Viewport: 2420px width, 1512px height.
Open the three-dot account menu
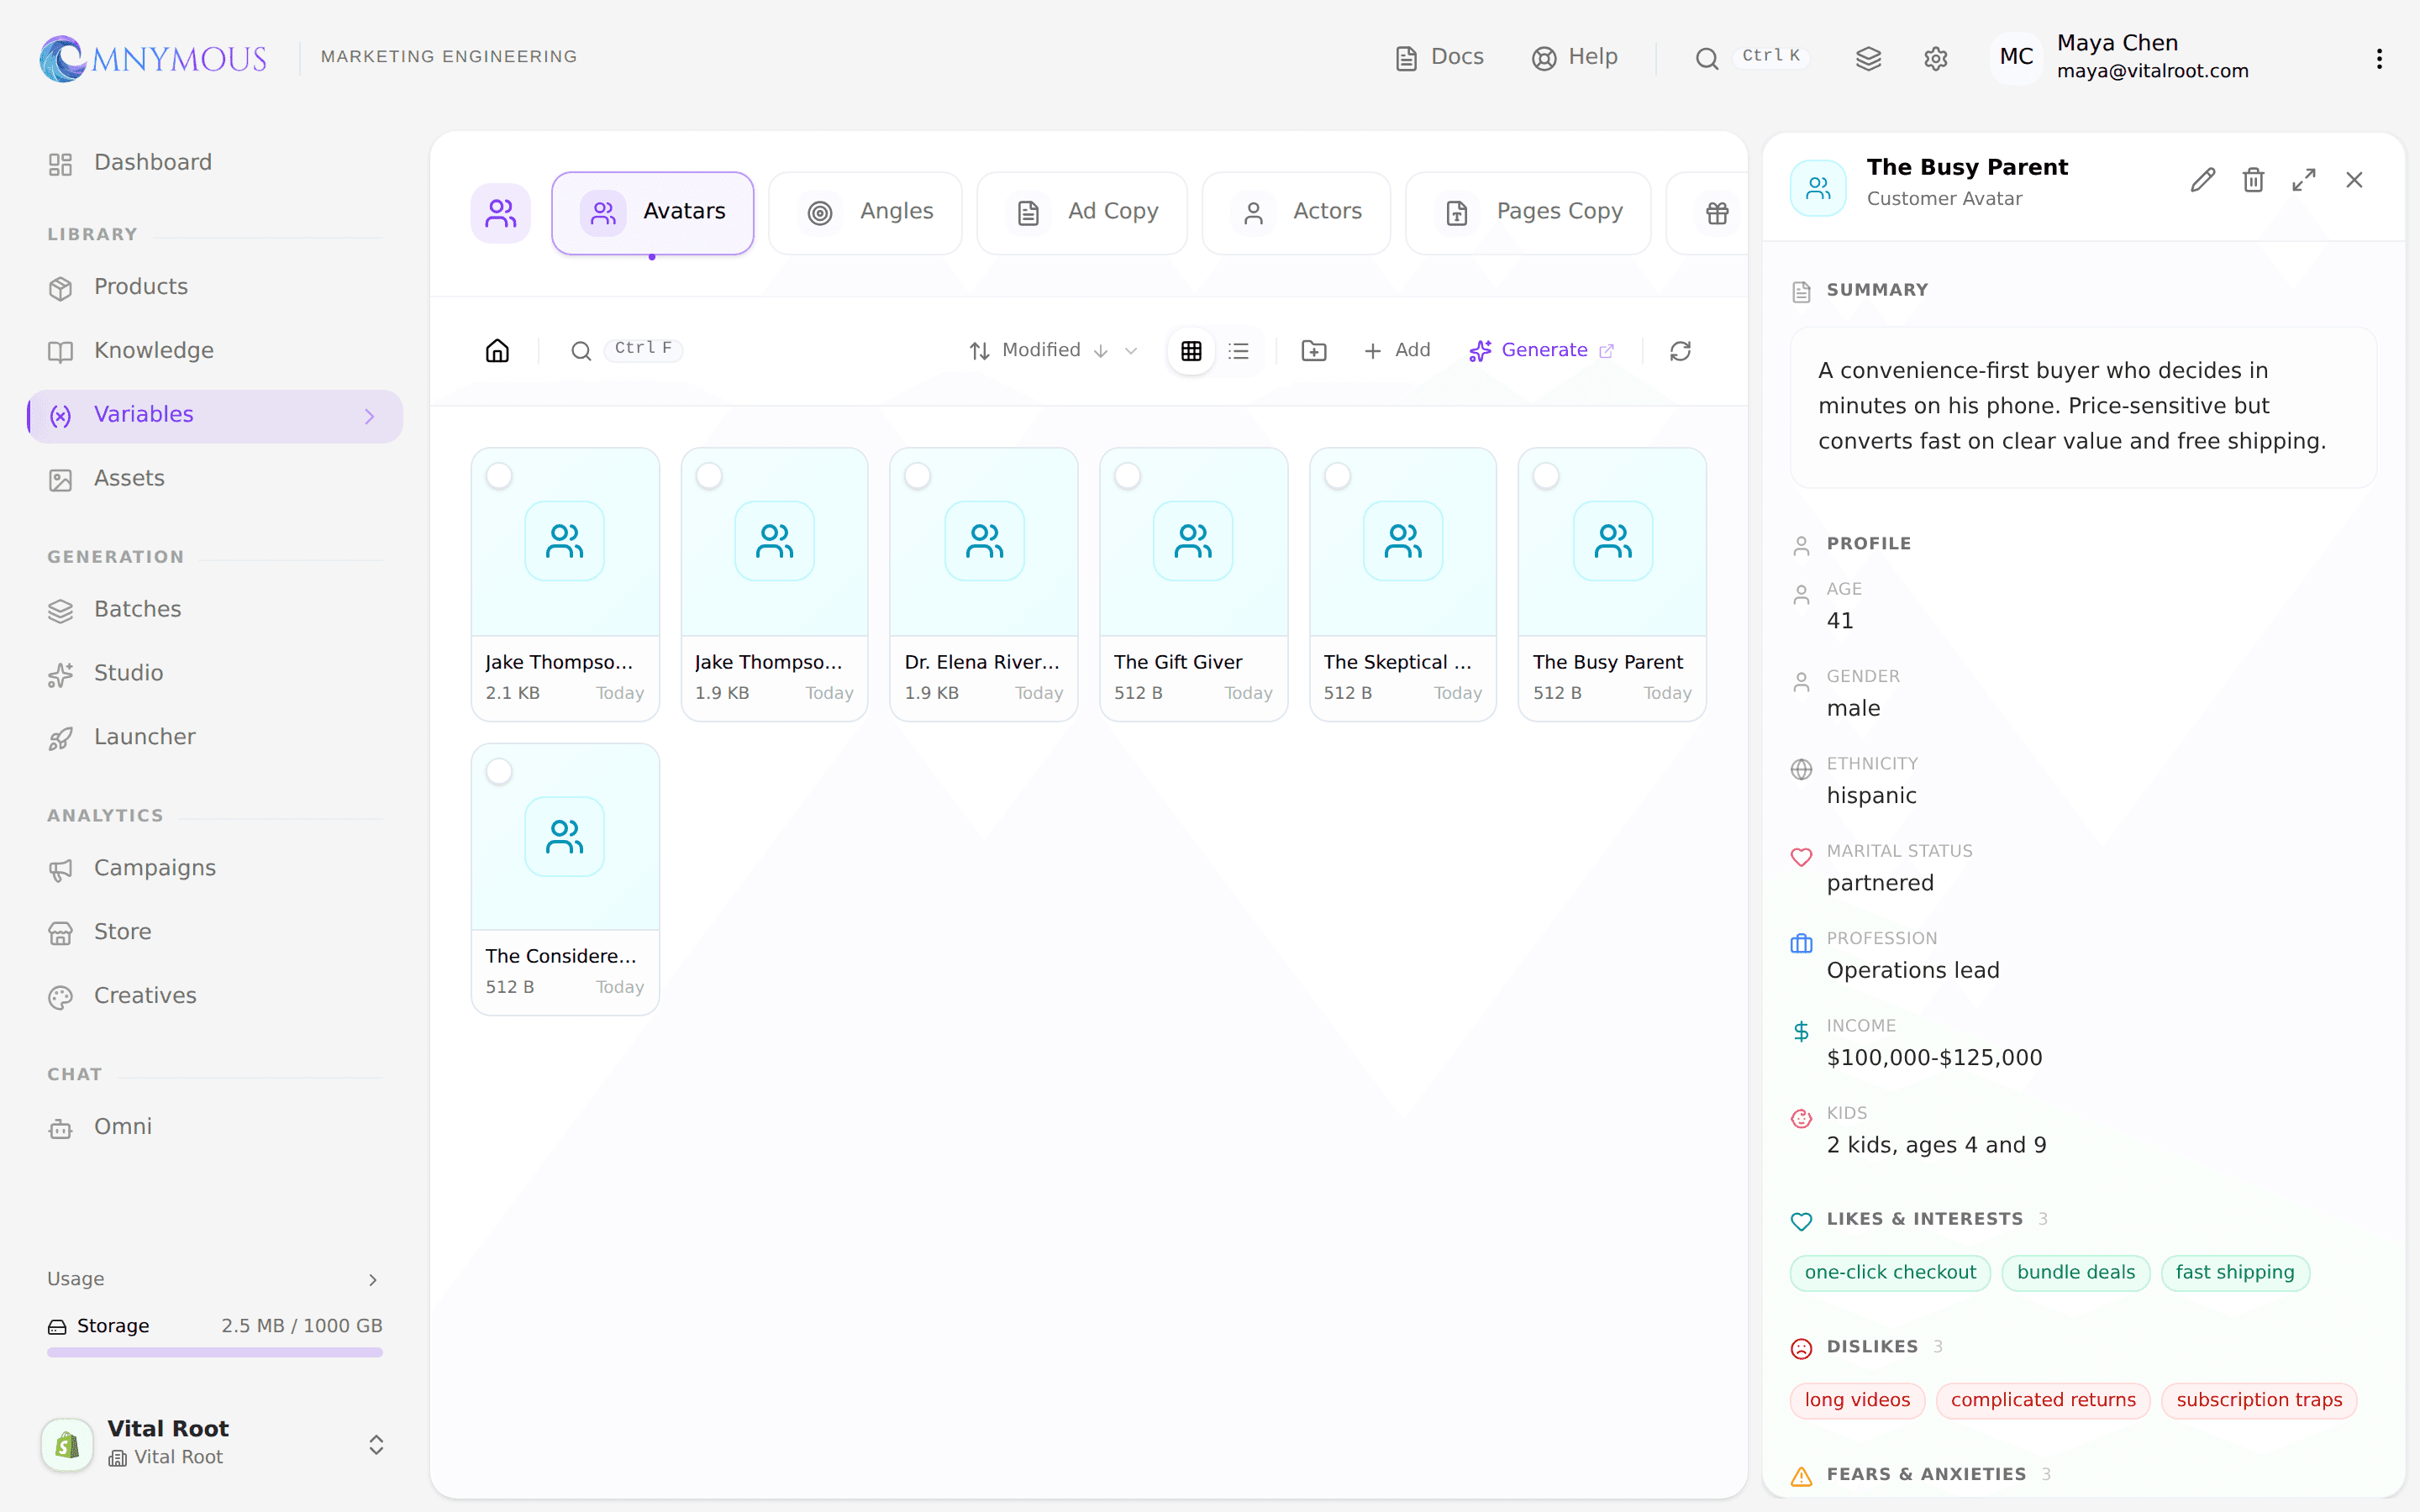pyautogui.click(x=2379, y=58)
